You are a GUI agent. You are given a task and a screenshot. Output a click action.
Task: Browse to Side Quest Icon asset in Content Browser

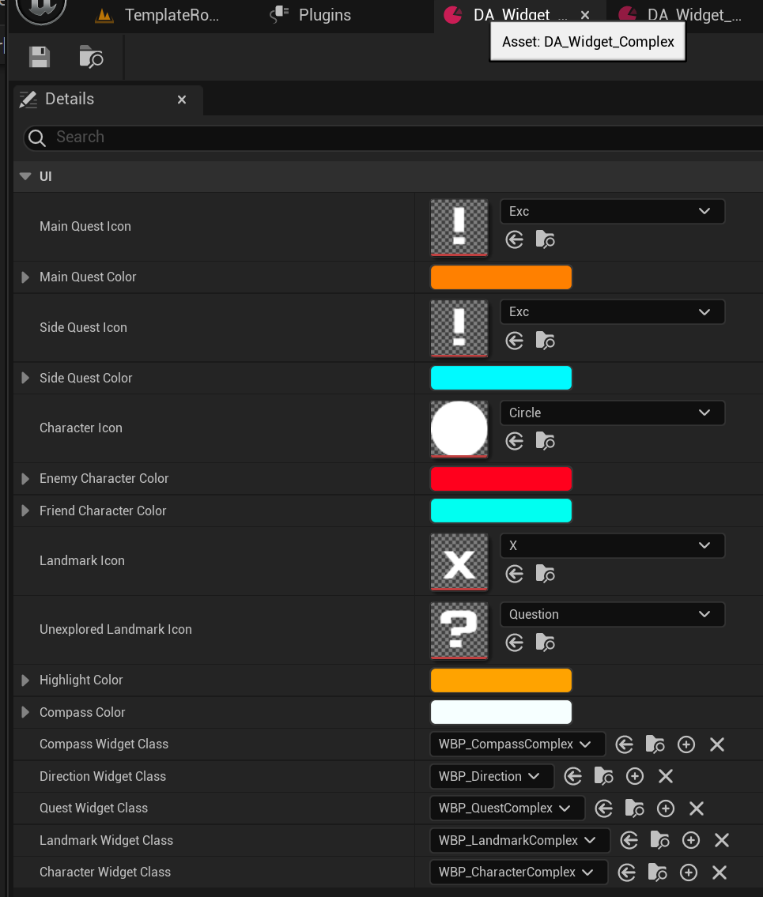[x=545, y=341]
